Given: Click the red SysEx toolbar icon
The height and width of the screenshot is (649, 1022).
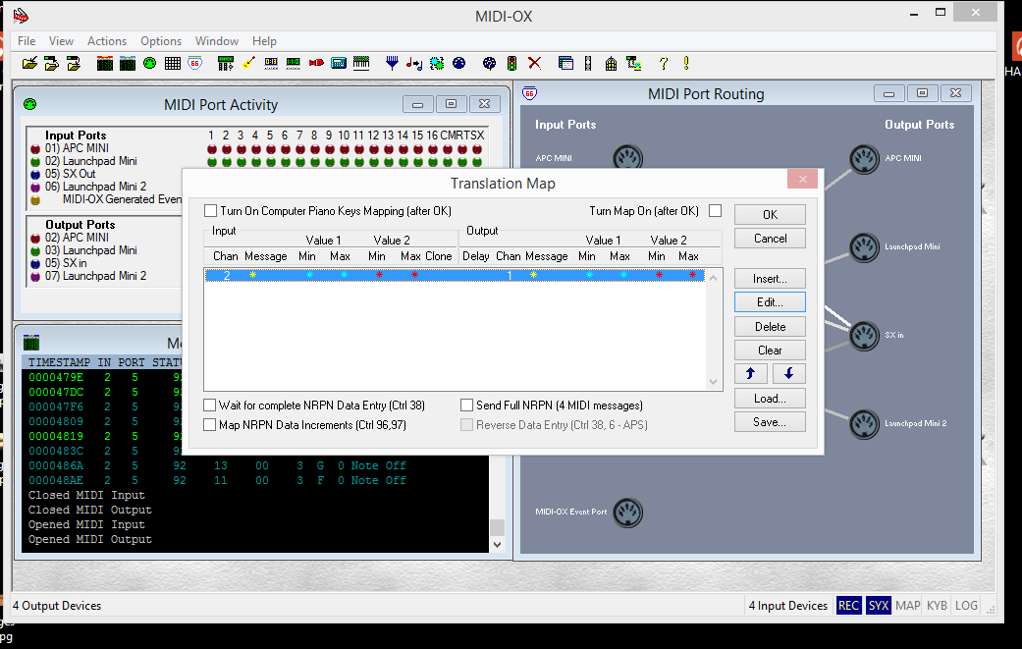Looking at the screenshot, I should click(x=316, y=63).
